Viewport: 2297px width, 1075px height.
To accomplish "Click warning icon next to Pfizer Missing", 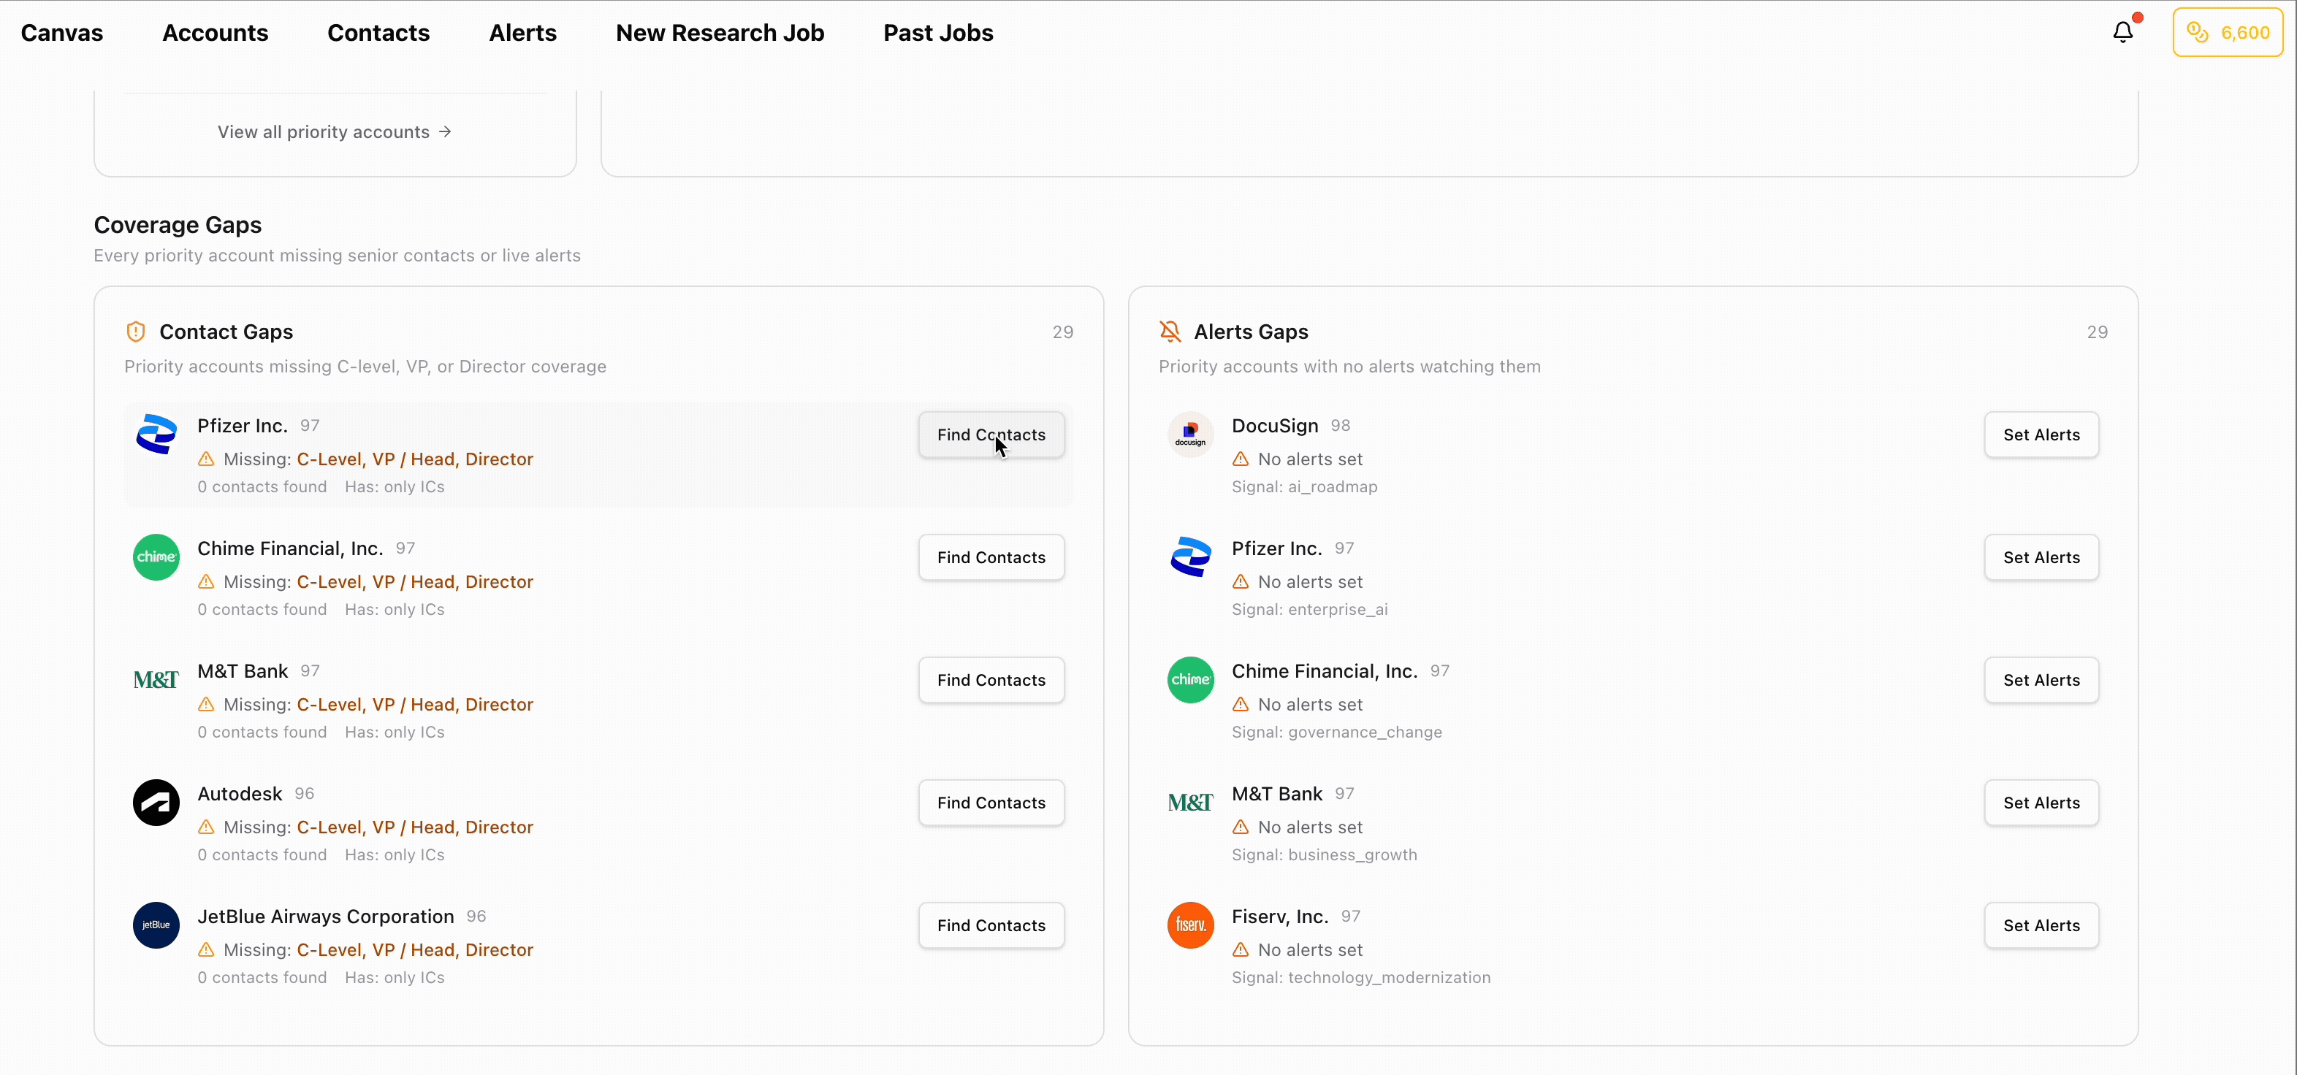I will [x=206, y=459].
